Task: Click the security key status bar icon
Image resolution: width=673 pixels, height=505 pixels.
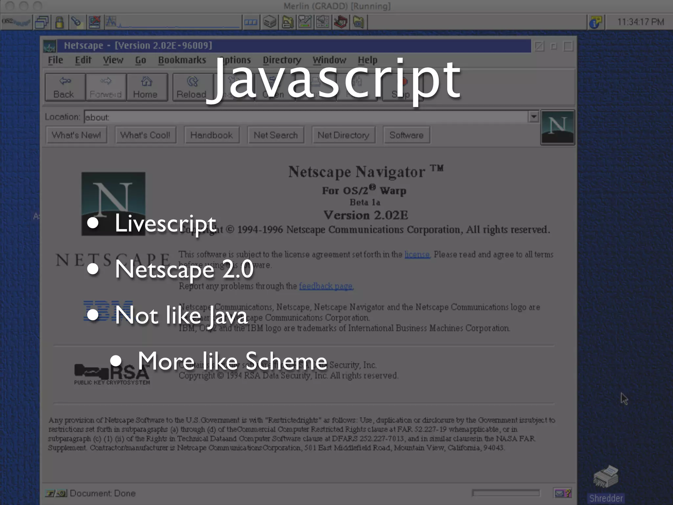Action: coord(56,493)
